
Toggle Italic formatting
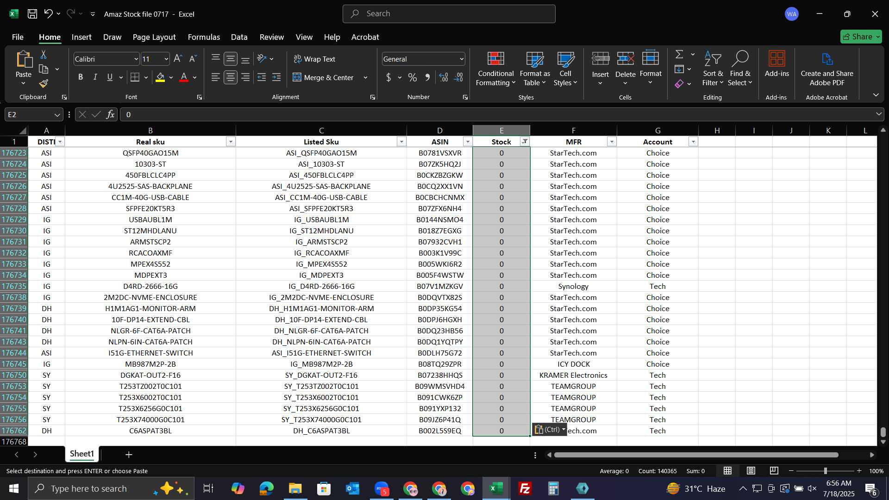tap(95, 77)
